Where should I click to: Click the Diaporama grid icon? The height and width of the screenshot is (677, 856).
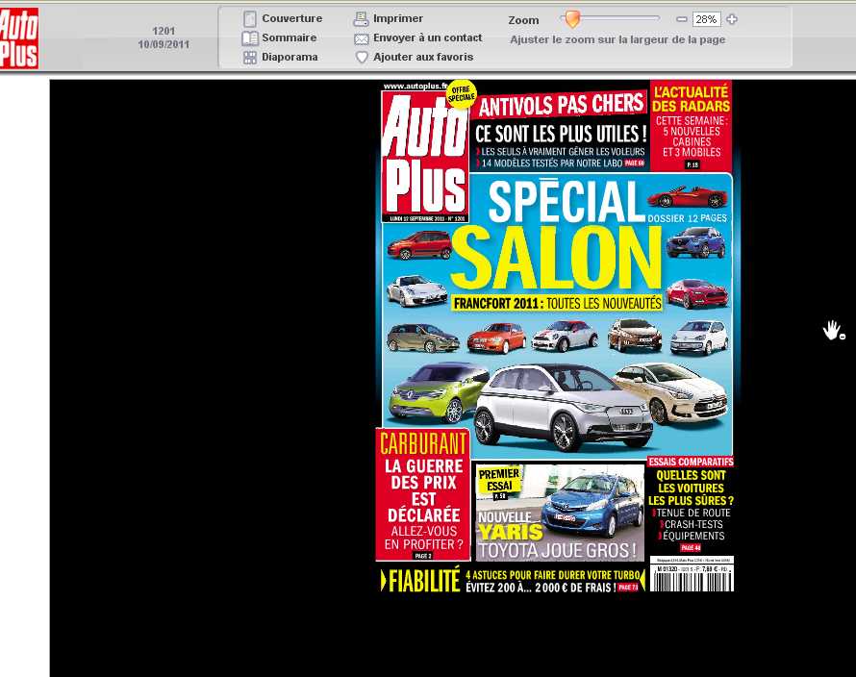tap(250, 58)
